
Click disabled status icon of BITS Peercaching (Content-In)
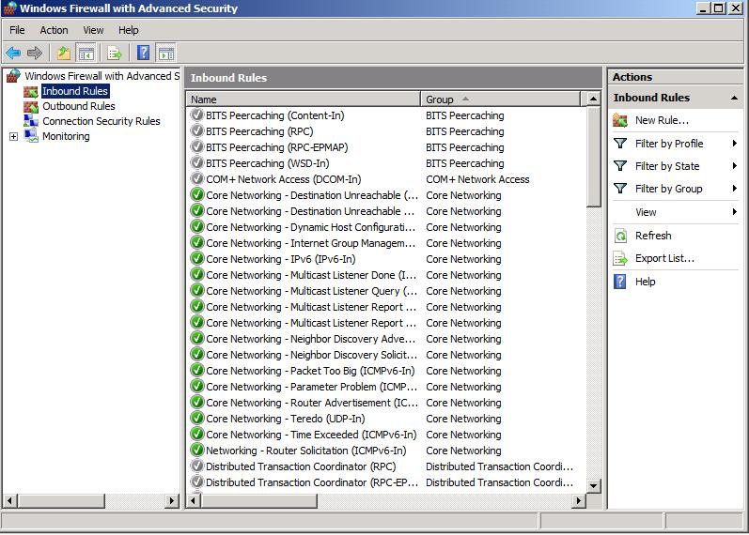[x=196, y=115]
